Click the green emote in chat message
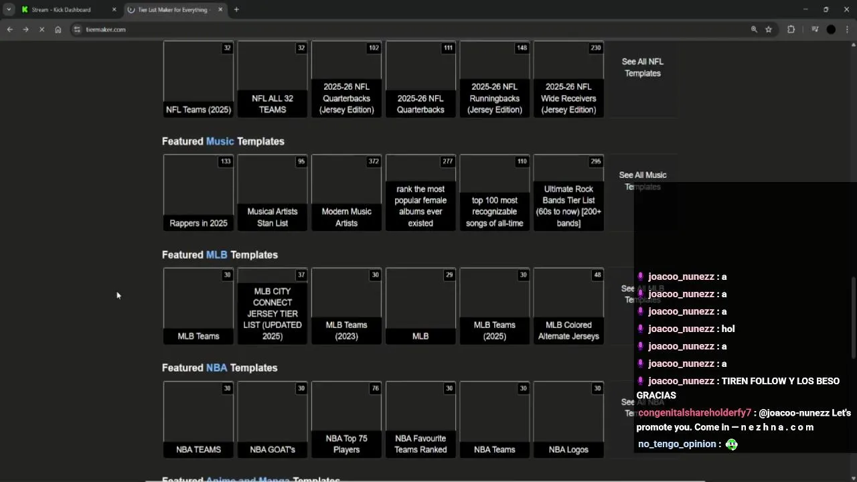The image size is (857, 482). [731, 445]
